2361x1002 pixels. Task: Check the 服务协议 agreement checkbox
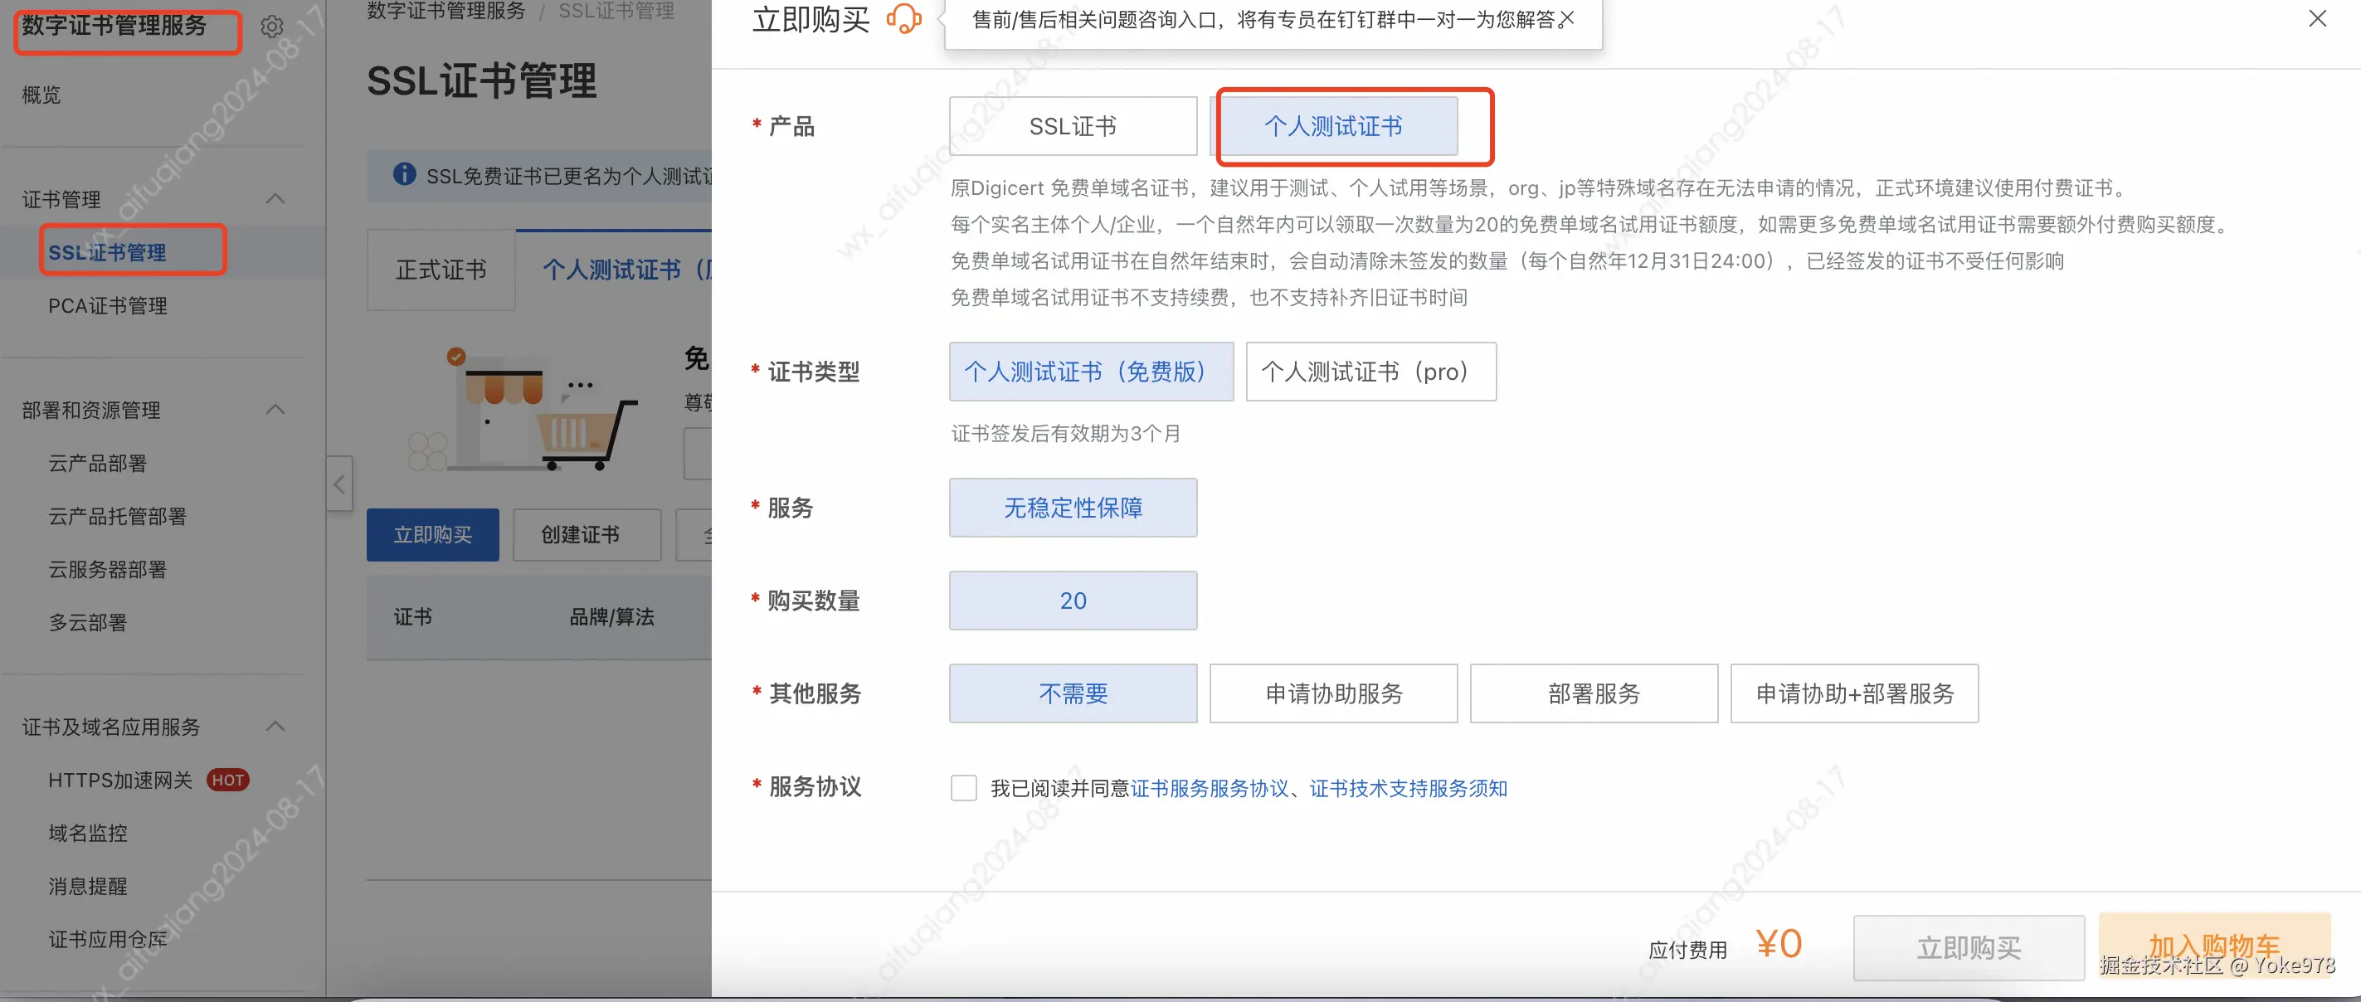pos(963,787)
